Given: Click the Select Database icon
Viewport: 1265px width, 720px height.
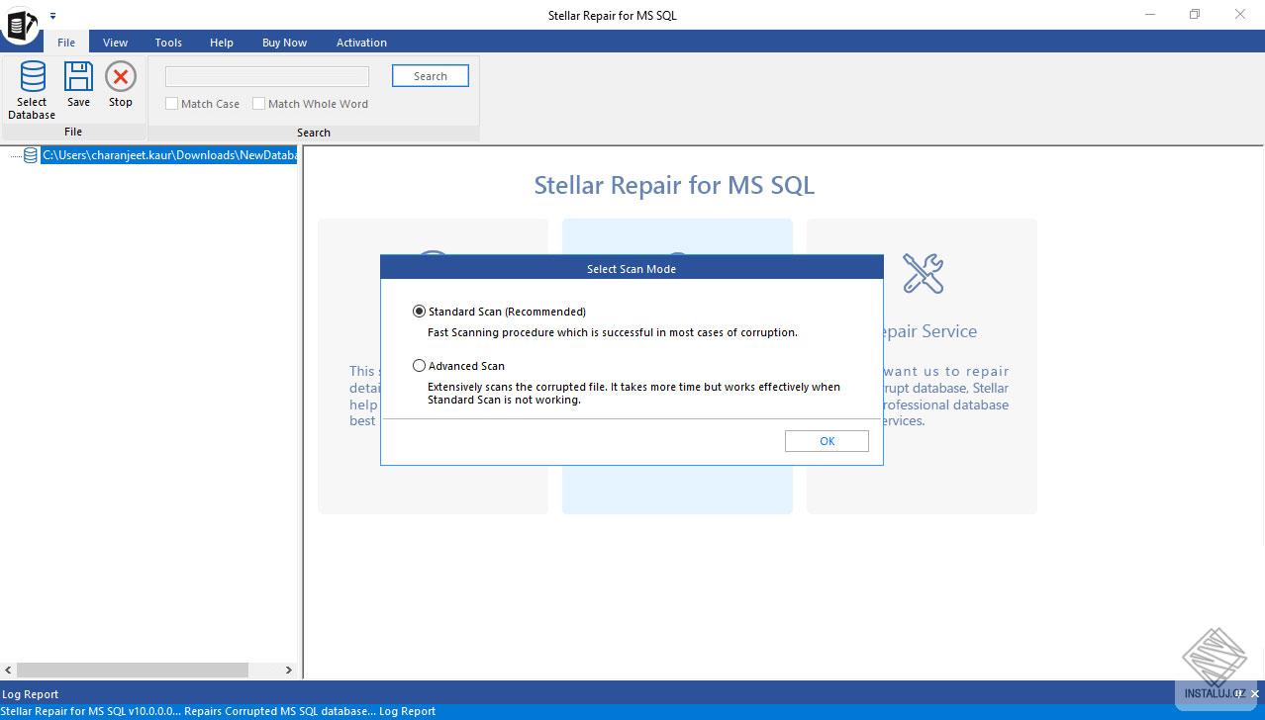Looking at the screenshot, I should point(32,77).
